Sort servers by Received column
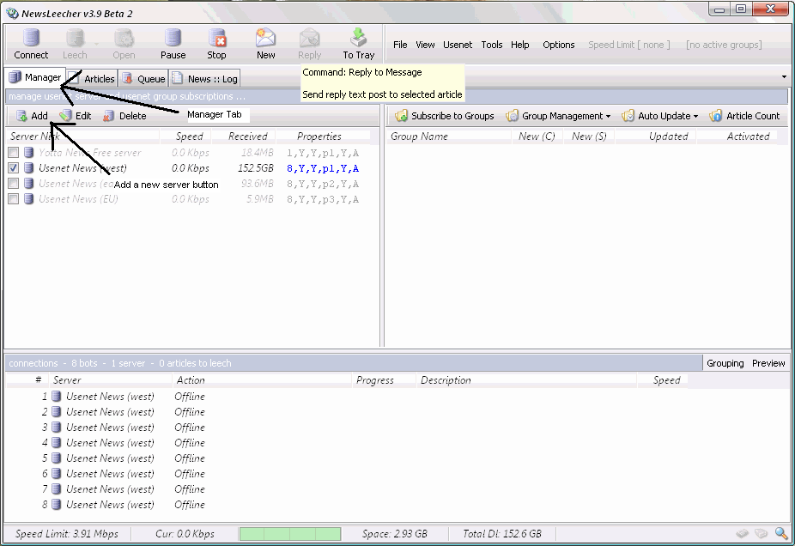Image resolution: width=795 pixels, height=546 pixels. coord(244,136)
